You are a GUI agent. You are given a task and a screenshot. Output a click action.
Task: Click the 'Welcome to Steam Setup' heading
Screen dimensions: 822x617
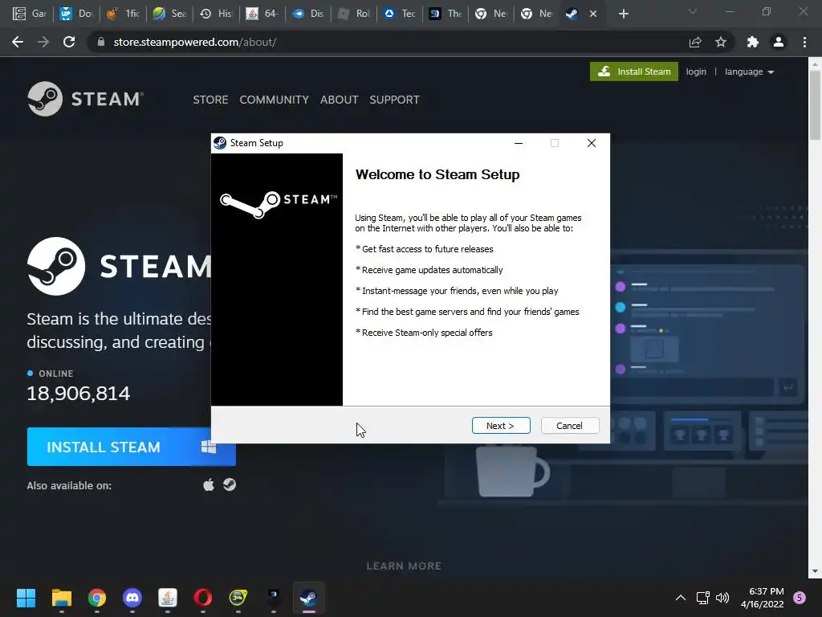tap(437, 174)
